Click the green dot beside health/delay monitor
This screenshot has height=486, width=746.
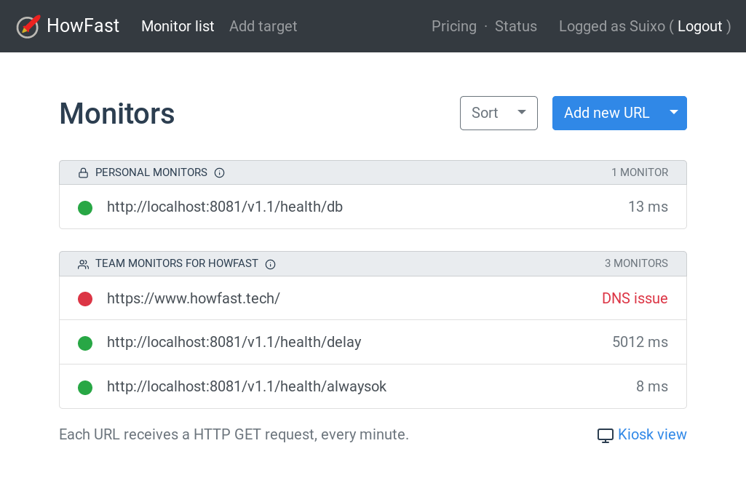(x=85, y=342)
